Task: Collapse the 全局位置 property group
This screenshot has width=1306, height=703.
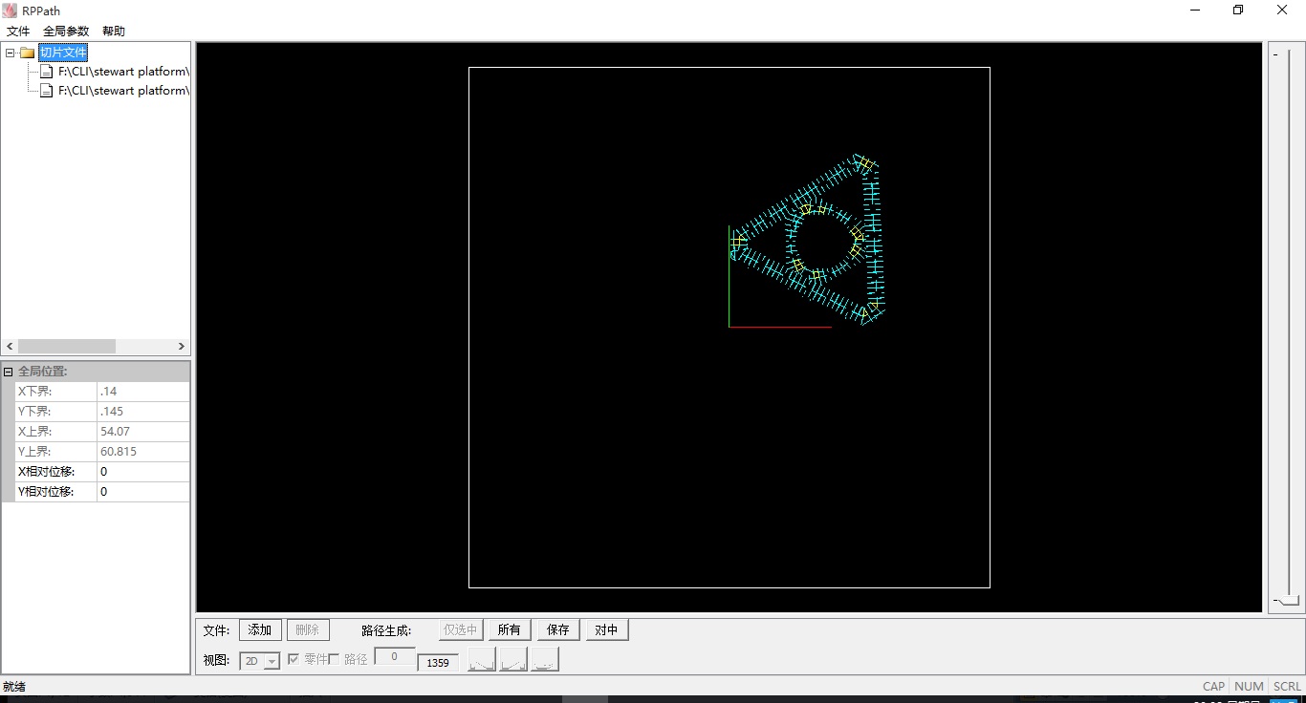Action: (9, 372)
